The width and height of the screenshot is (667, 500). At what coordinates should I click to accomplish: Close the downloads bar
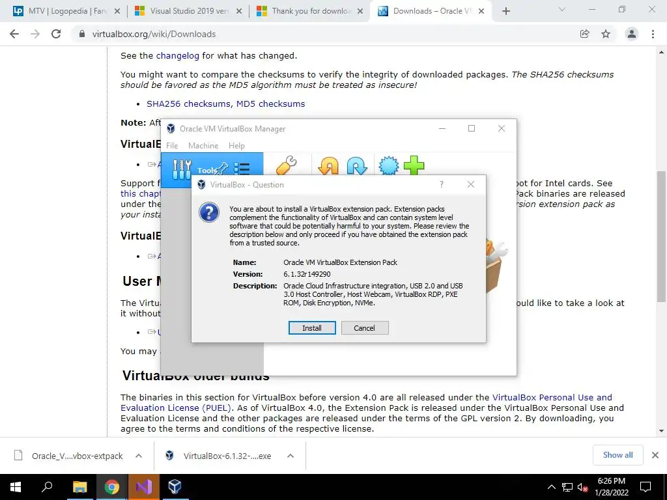[x=655, y=455]
